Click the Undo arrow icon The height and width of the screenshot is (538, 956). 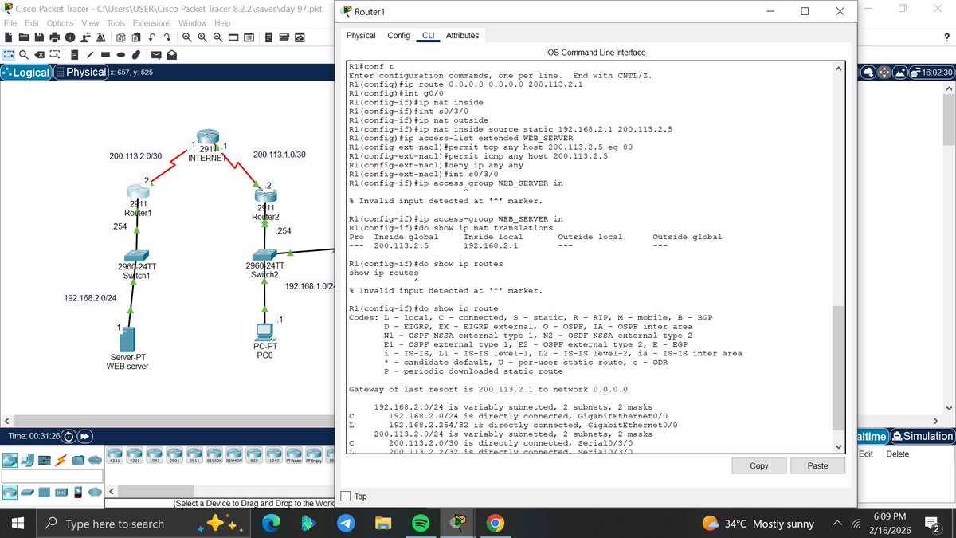(151, 37)
